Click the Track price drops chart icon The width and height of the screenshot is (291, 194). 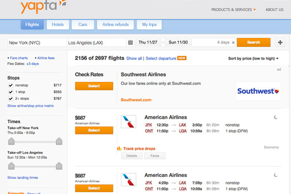(x=119, y=148)
